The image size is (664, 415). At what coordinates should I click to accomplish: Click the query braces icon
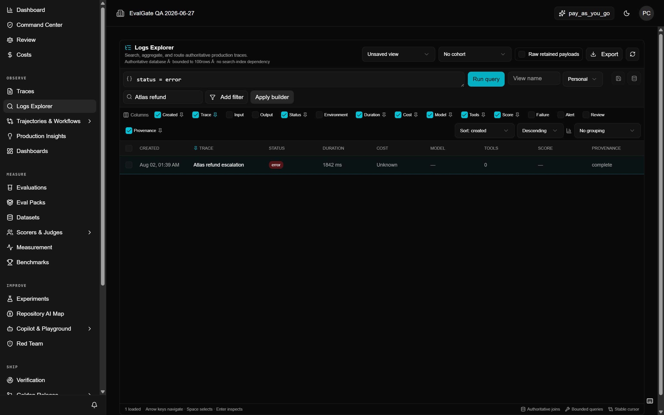(129, 79)
